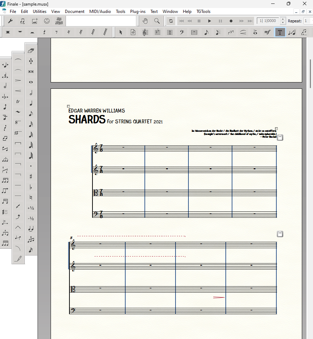Toggle the Text tool off

point(280,33)
